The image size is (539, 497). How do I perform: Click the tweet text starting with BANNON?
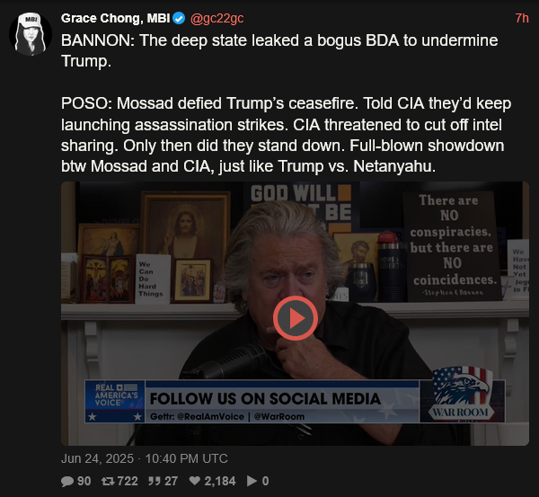(287, 103)
